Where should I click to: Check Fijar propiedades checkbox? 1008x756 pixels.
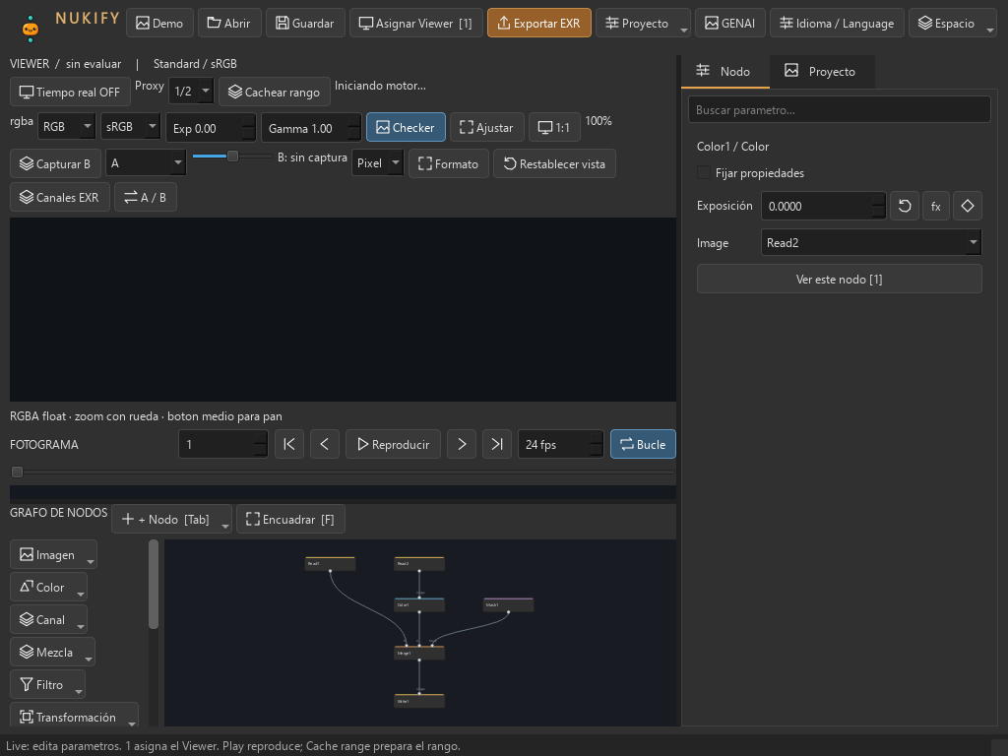click(x=704, y=173)
